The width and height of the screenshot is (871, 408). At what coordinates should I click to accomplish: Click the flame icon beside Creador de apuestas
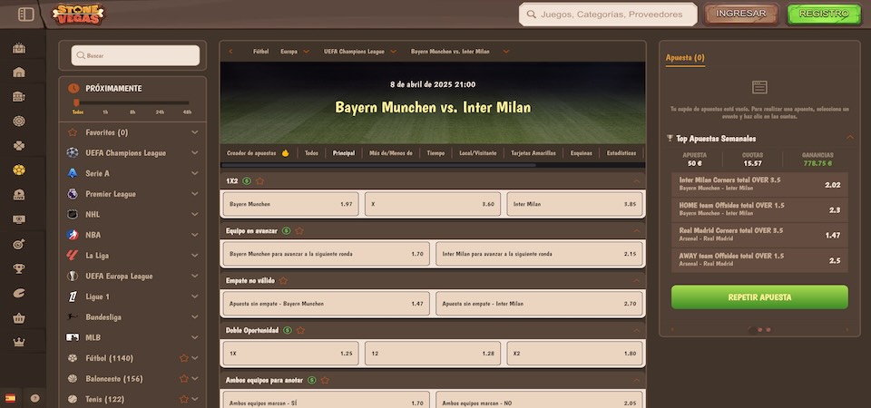pos(286,153)
